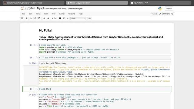Viewport: 194px width, 109px height.
Task: Click the Python logo icon in header
Action: click(x=160, y=8)
